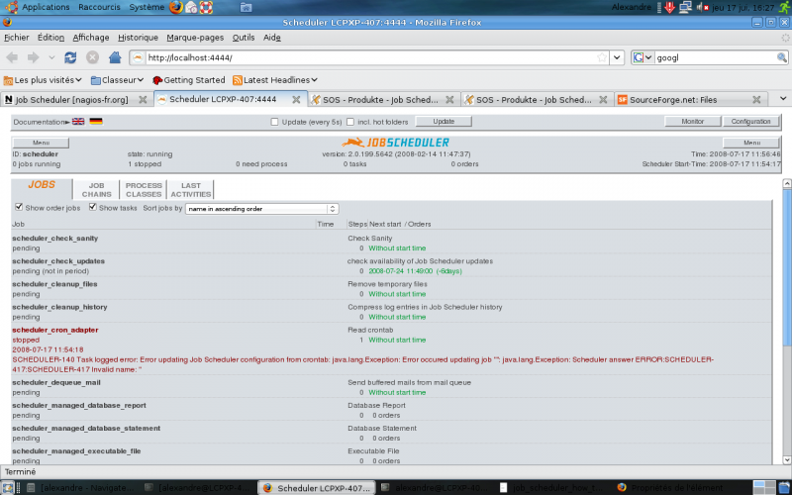
Task: Open the scheduler_cron_adapter job
Action: tap(55, 330)
